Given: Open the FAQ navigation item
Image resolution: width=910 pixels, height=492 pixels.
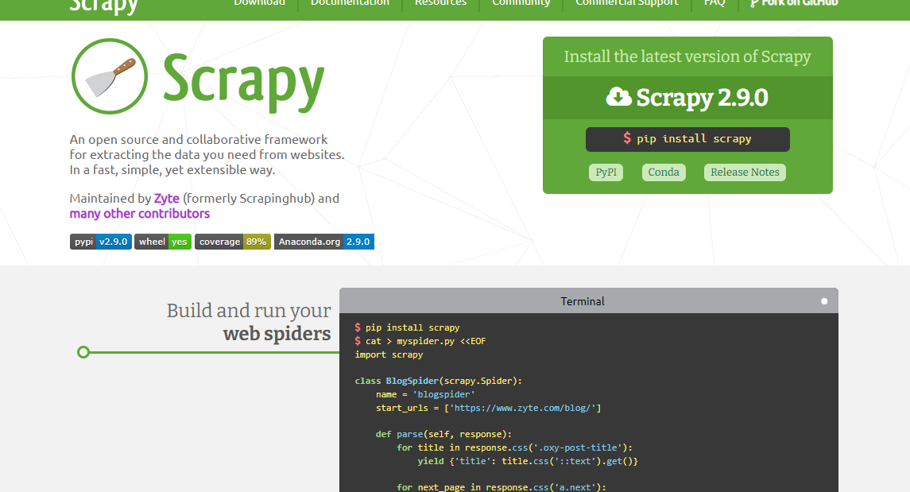Looking at the screenshot, I should (x=714, y=3).
